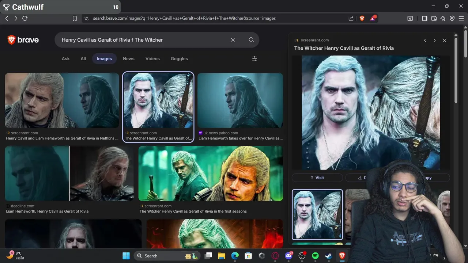Open the Brave Search logo home link

[23, 40]
